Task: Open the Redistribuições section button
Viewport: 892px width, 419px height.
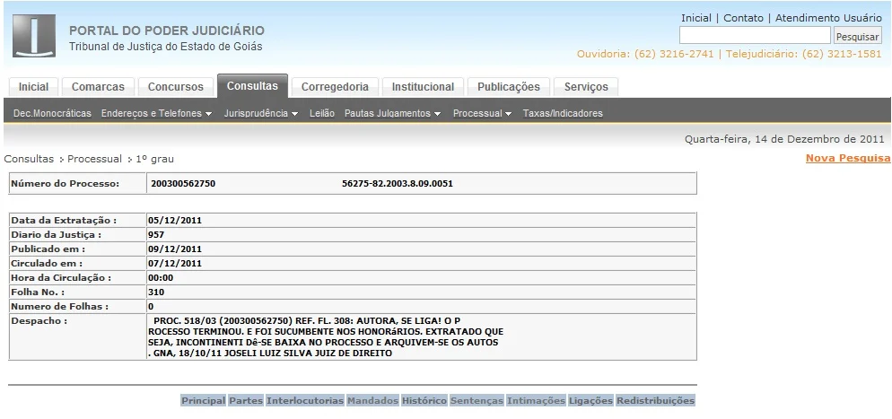Action: tap(655, 400)
